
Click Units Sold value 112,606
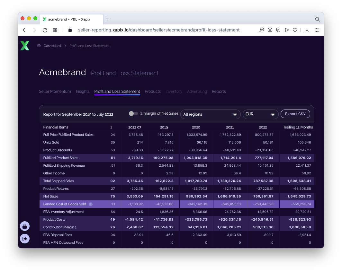[234, 142]
